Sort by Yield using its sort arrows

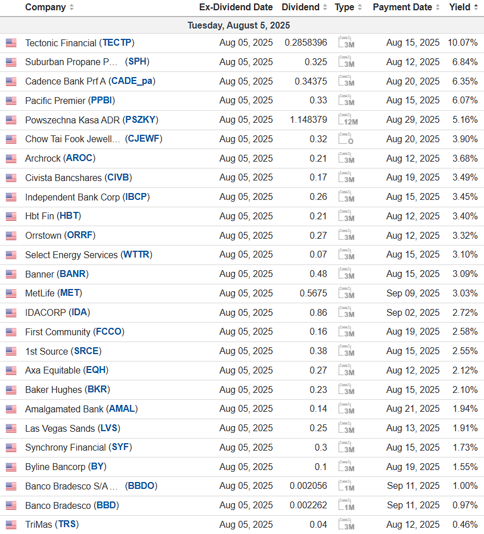click(475, 7)
